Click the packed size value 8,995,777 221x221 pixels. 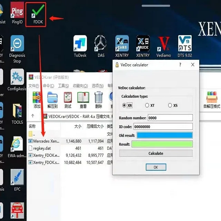click(x=96, y=155)
